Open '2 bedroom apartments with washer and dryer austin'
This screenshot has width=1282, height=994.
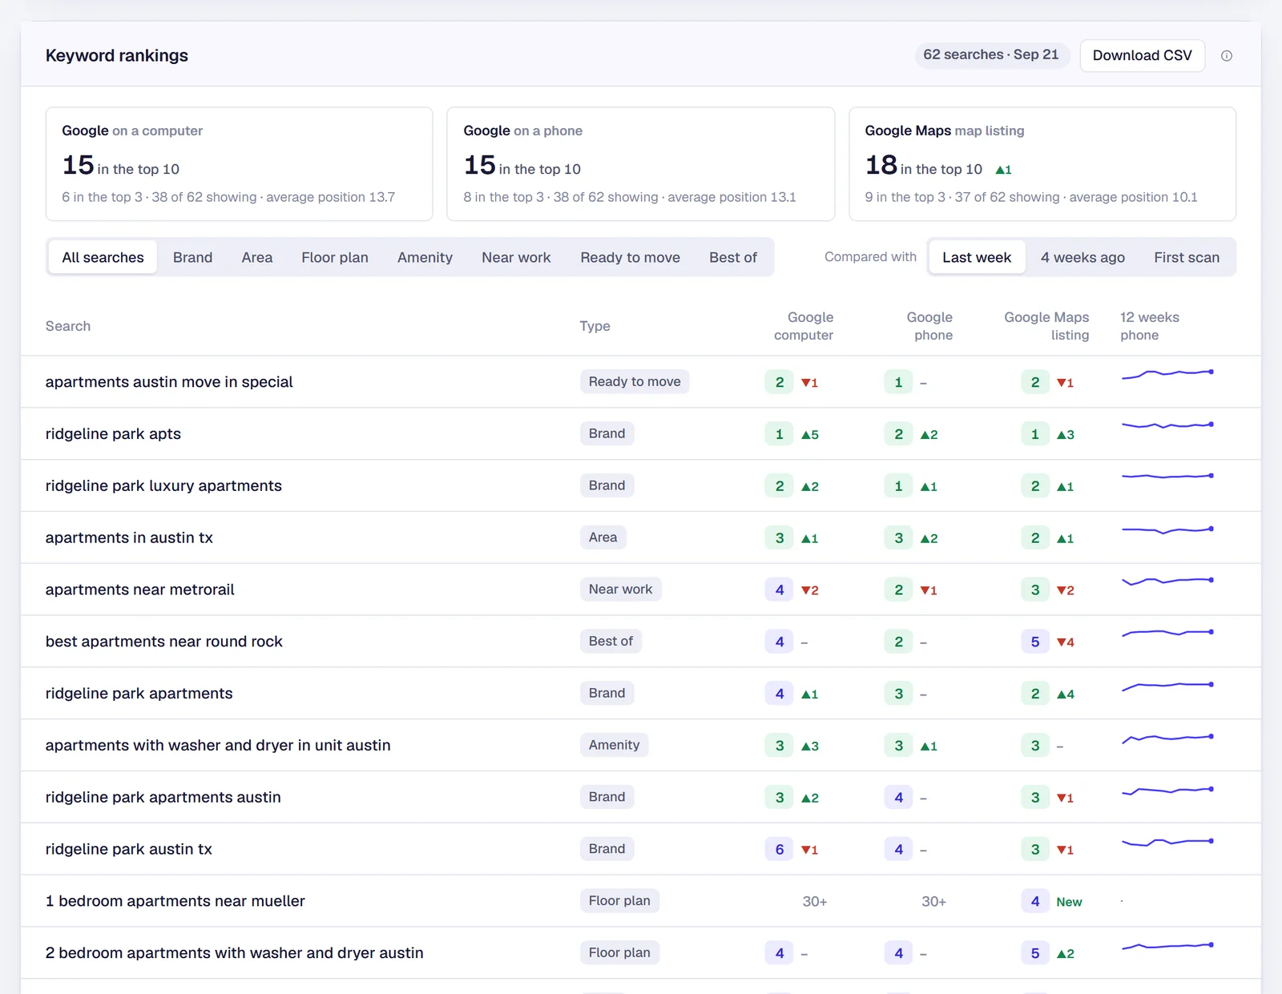(641, 953)
